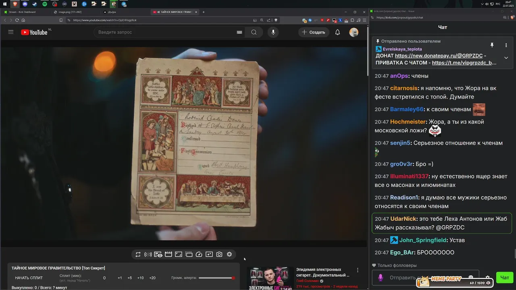Open Telegram from the Windows taskbar
516x290 pixels.
point(124,4)
